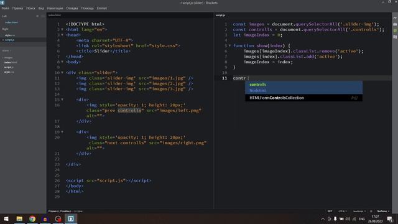
Task: Click the third taskbar app icon
Action: [45, 218]
